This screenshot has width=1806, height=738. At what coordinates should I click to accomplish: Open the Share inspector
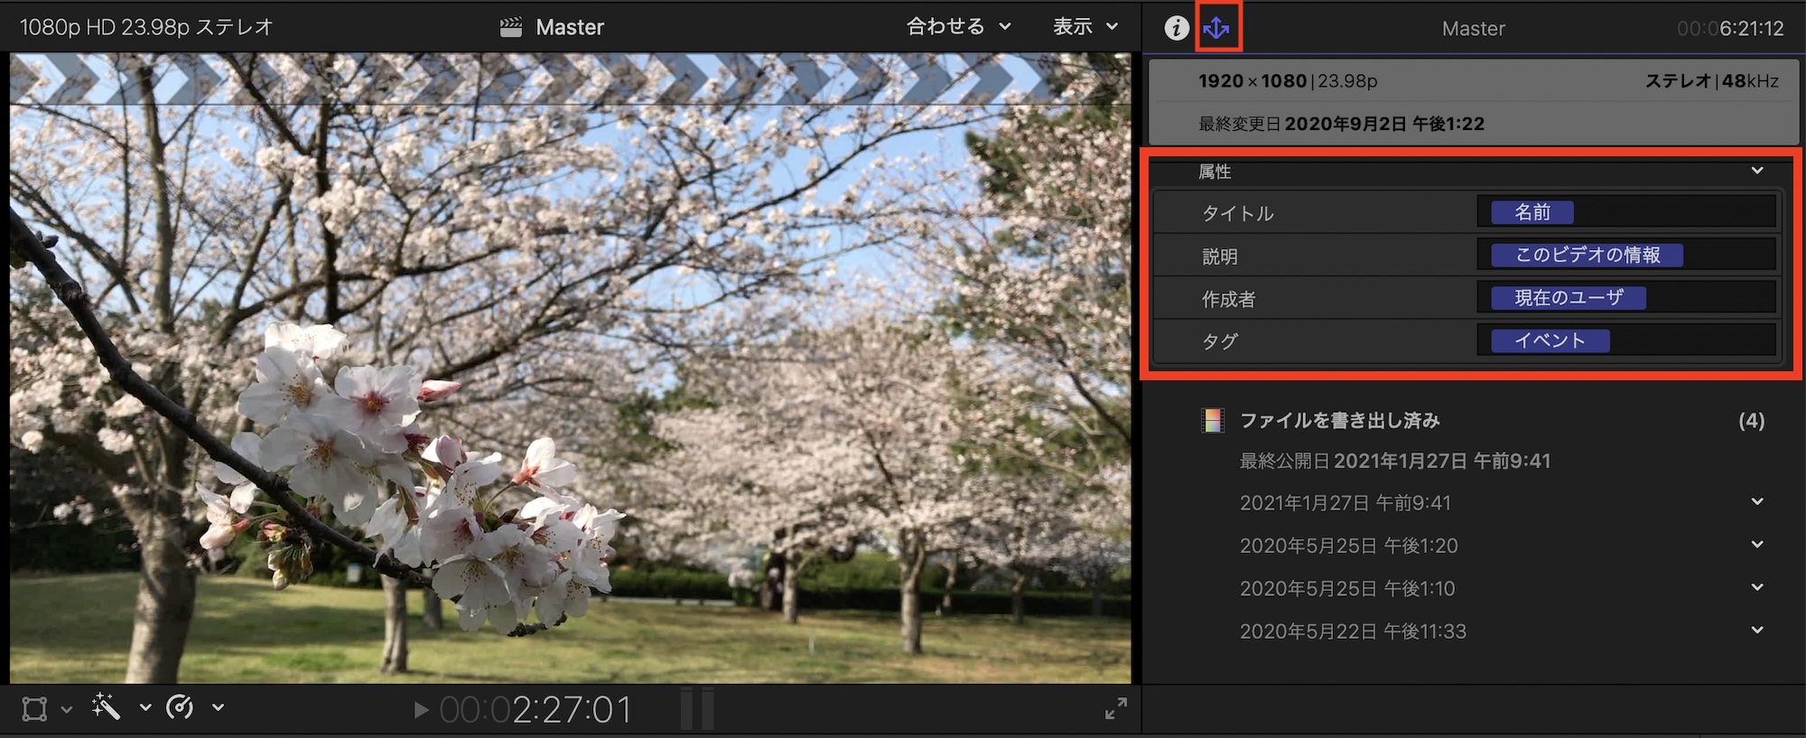tap(1217, 28)
